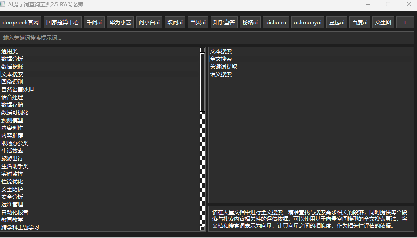The height and width of the screenshot is (238, 417).
Task: Close the AI提示词查询宝典 window
Action: click(409, 4)
